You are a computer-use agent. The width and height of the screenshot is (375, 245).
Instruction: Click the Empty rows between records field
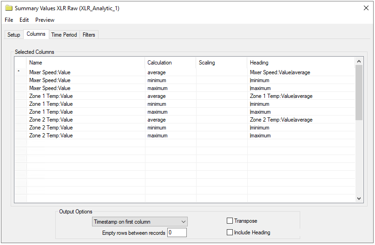pyautogui.click(x=177, y=232)
